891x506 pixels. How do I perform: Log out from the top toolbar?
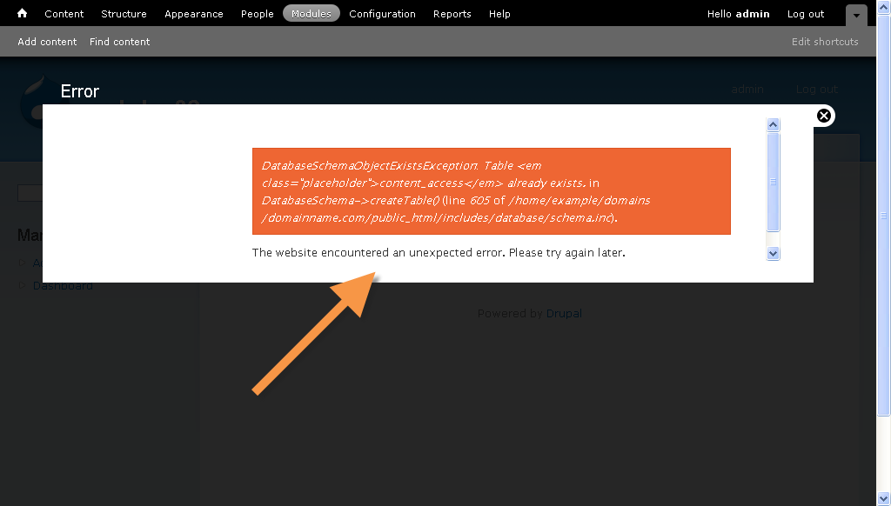click(x=805, y=14)
